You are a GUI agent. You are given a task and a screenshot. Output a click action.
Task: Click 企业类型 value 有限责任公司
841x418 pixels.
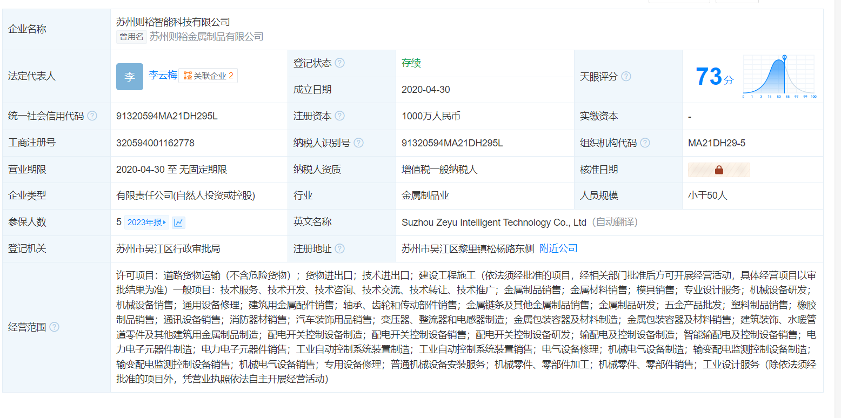tap(185, 195)
